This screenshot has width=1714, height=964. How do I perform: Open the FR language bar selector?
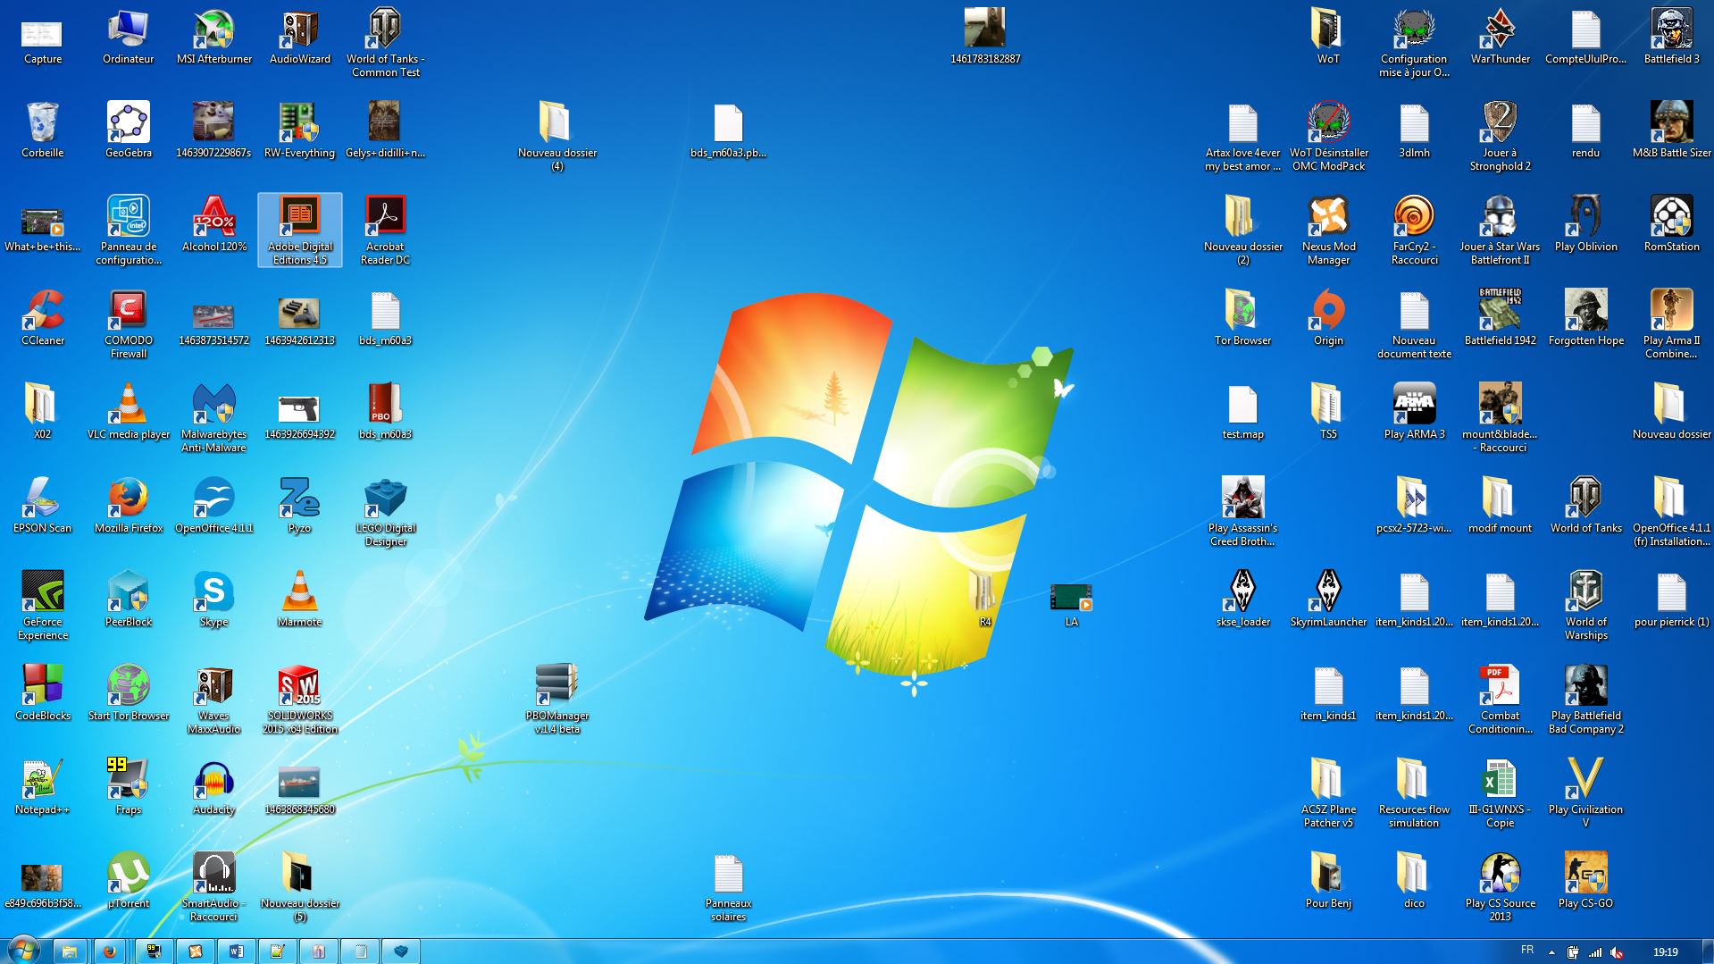point(1527,951)
